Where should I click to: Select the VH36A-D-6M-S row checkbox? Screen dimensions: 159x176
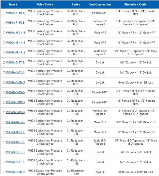pos(4,83)
